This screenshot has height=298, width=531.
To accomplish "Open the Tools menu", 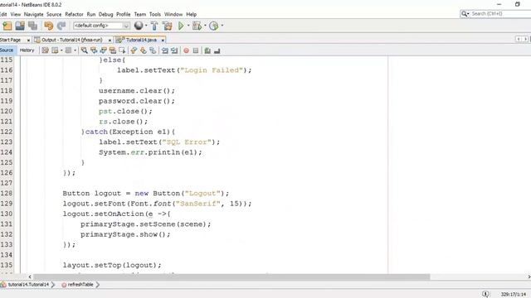I will (x=155, y=14).
